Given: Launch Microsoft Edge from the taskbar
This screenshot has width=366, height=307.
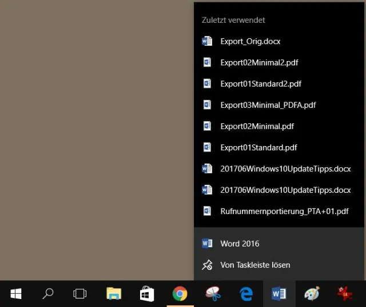Looking at the screenshot, I should coord(246,294).
